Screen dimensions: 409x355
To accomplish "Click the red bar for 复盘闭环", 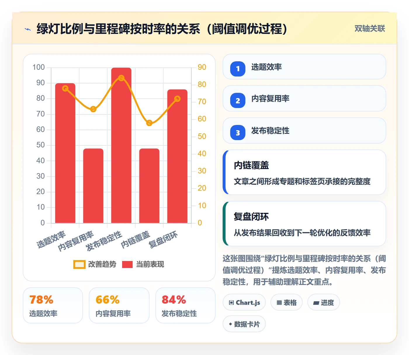I will click(x=177, y=156).
